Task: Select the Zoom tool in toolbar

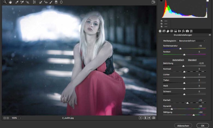Action: (x=5, y=2)
